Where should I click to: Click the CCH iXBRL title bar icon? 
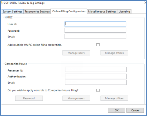point(2,3)
